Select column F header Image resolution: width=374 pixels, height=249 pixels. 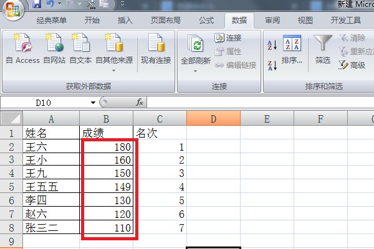321,119
